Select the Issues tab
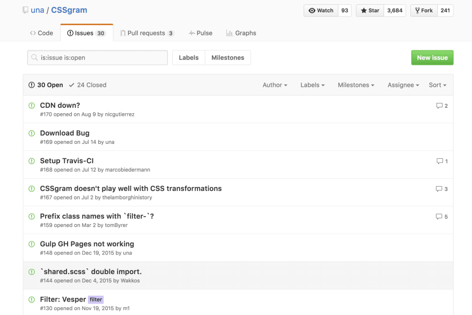The width and height of the screenshot is (472, 315). pyautogui.click(x=86, y=33)
